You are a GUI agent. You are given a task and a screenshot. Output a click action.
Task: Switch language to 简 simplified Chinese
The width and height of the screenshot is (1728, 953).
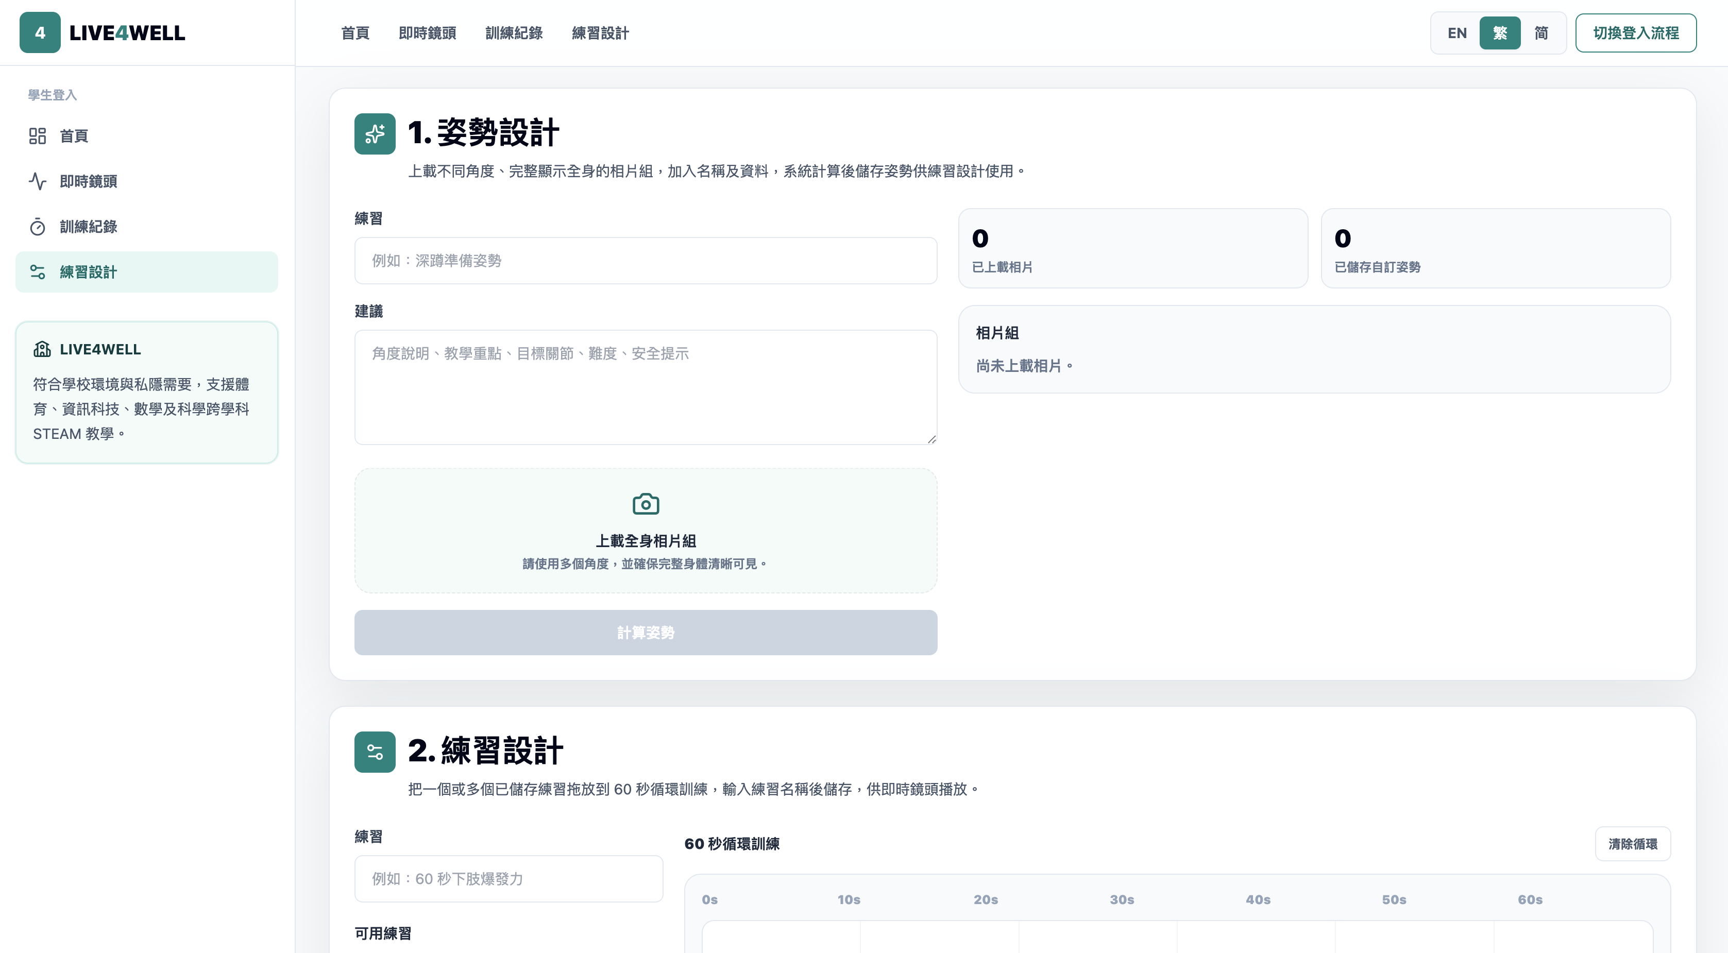[1541, 33]
